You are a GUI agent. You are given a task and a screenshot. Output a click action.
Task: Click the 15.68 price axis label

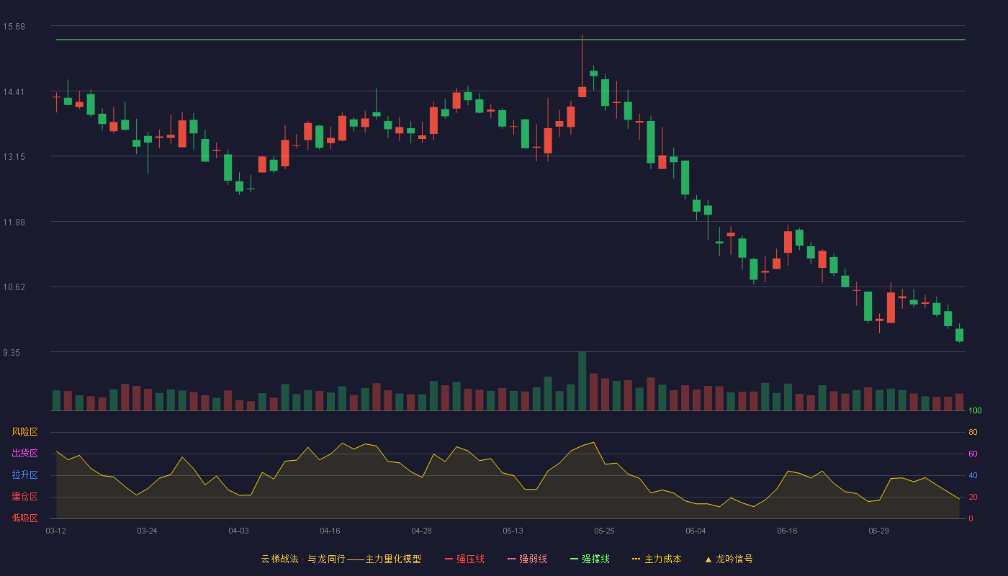click(14, 27)
